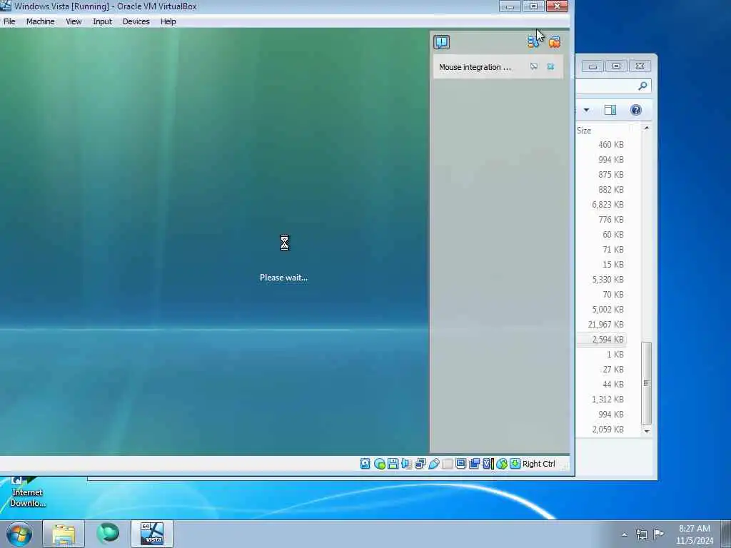Screen dimensions: 731x548
Task: Dismiss the Mouse integration notification
Action: point(550,66)
